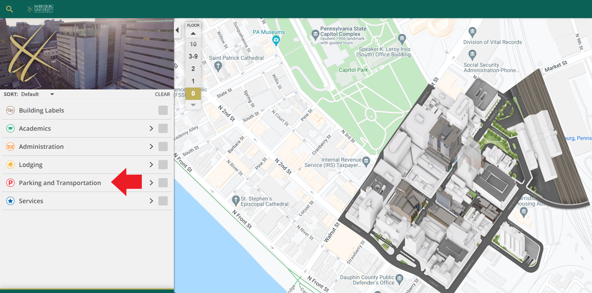Toggle the Services checkbox
Image resolution: width=592 pixels, height=293 pixels.
163,201
